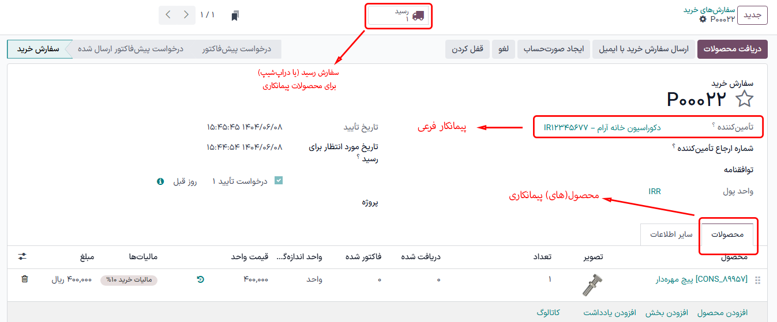Screen dimensions: 777x322
Task: Click the price reset refresh icon
Action: (200, 279)
